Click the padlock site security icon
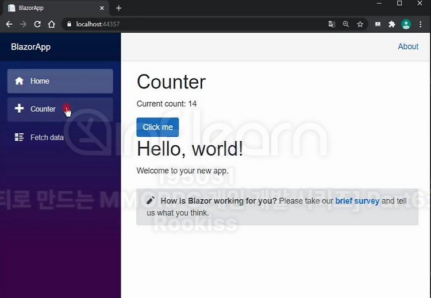This screenshot has height=298, width=431. click(69, 24)
